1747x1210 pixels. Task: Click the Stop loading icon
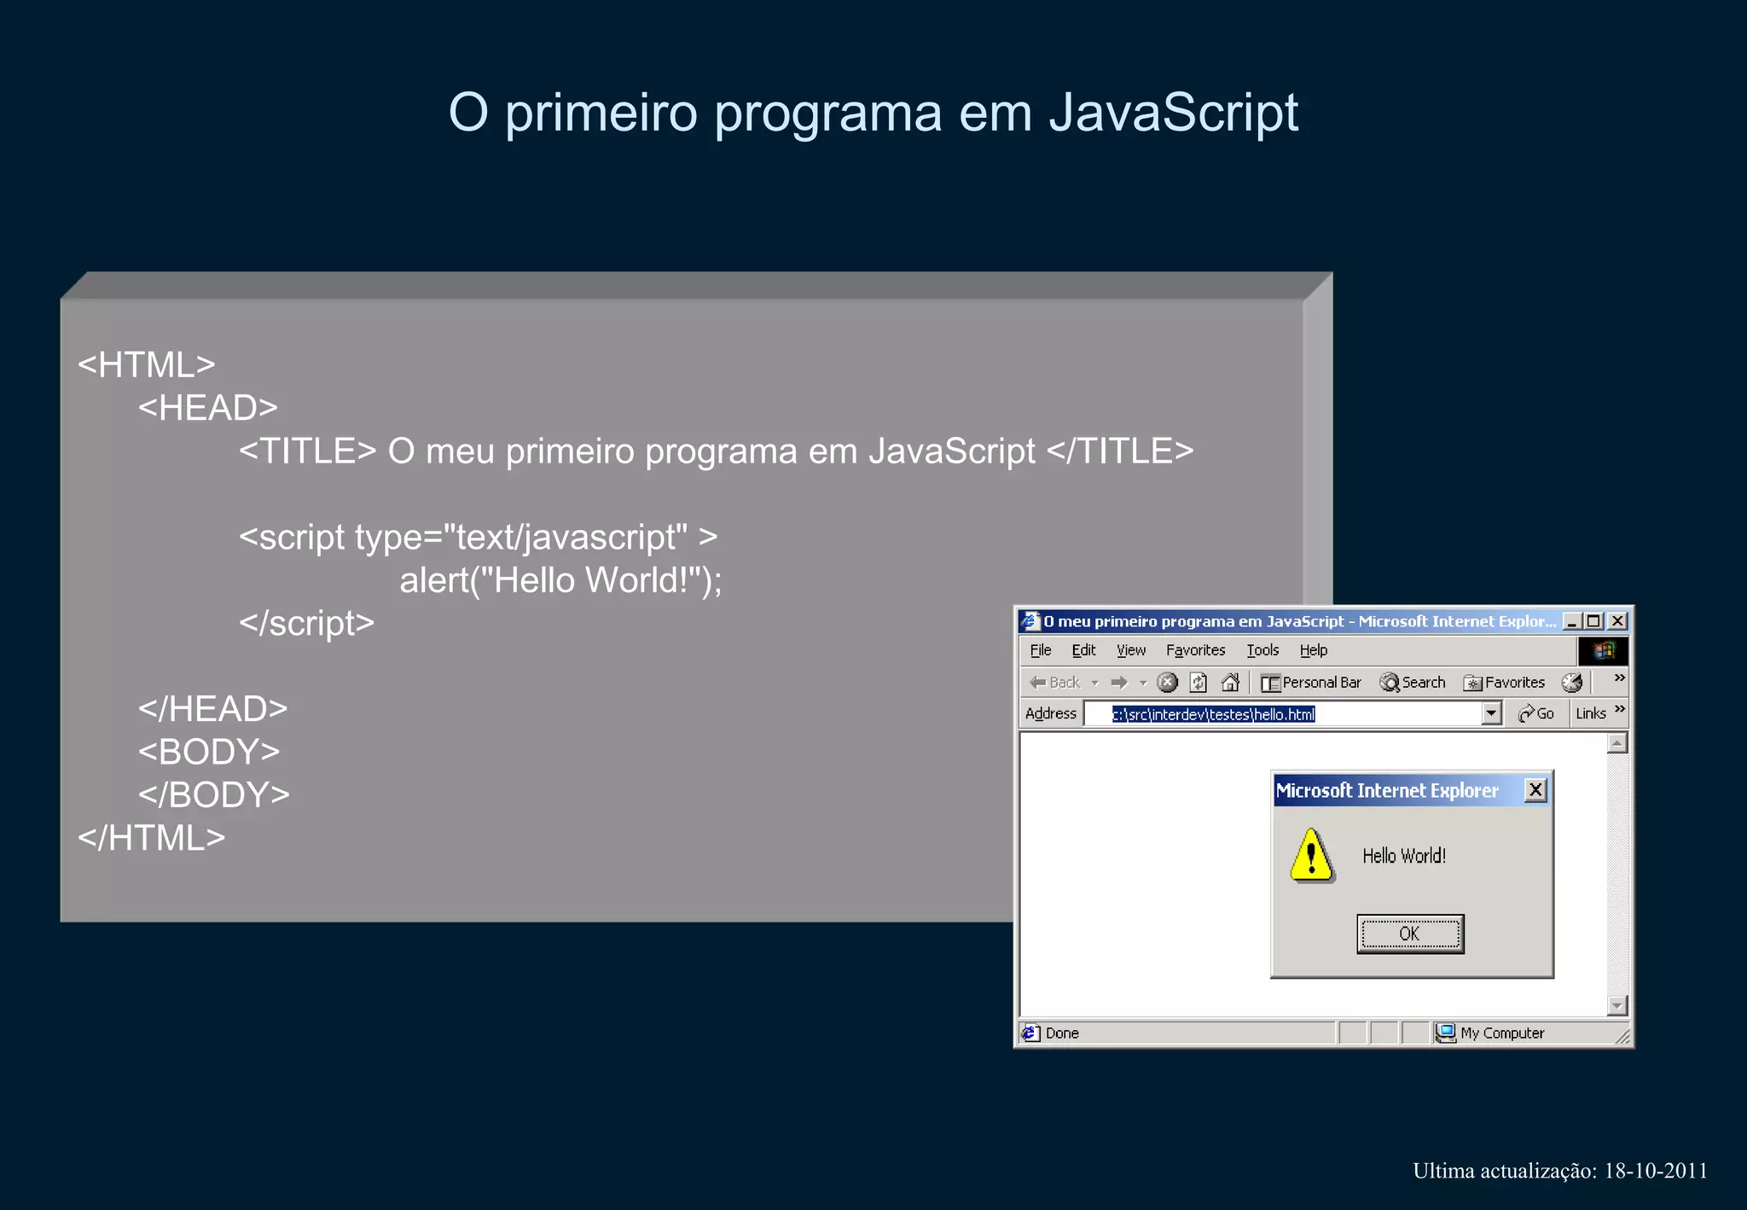click(x=1167, y=682)
